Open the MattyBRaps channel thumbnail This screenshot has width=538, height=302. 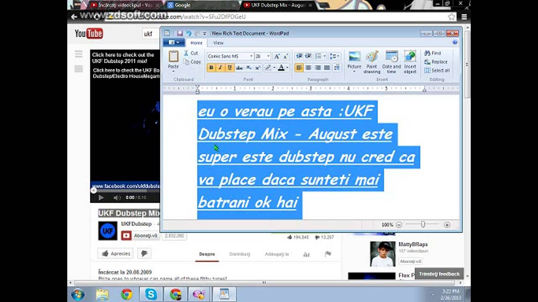coord(382,254)
